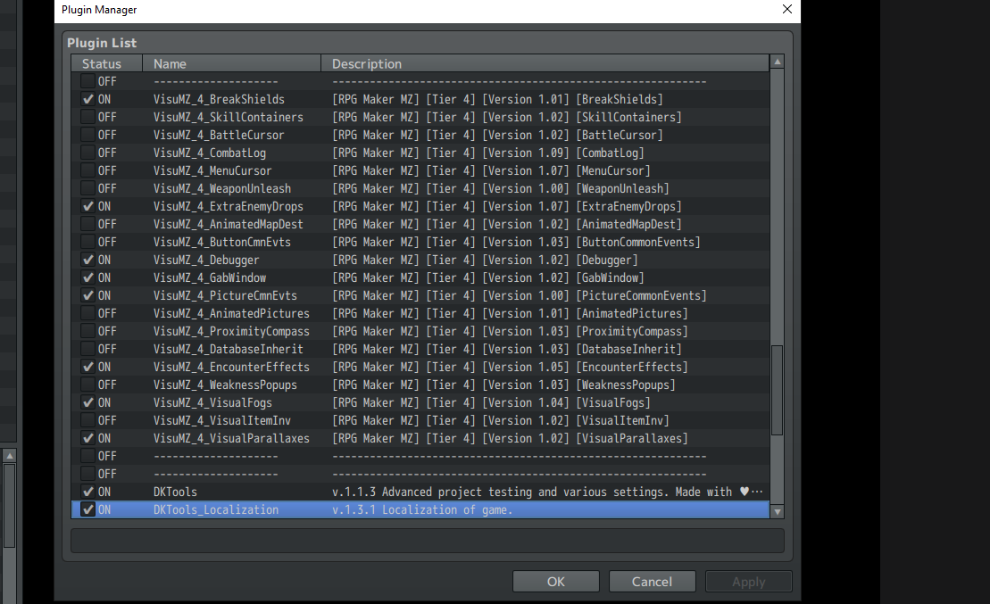The height and width of the screenshot is (604, 990).
Task: Close the Plugin Manager dialog
Action: [x=786, y=9]
